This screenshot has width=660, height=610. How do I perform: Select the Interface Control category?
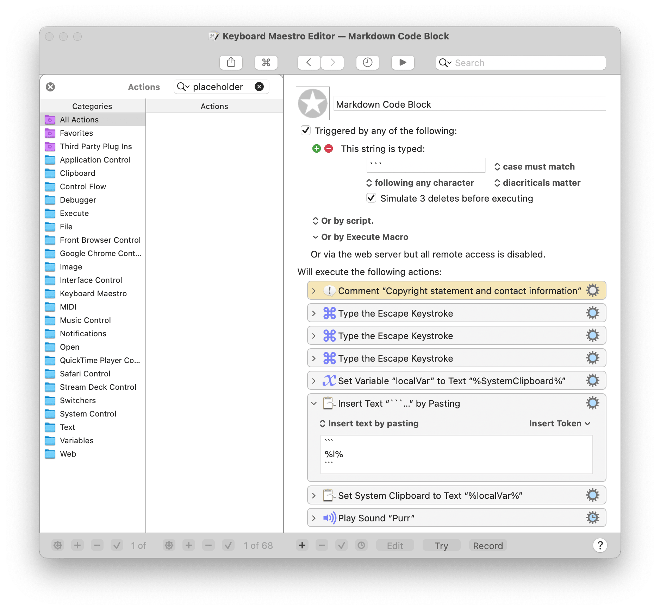(93, 280)
